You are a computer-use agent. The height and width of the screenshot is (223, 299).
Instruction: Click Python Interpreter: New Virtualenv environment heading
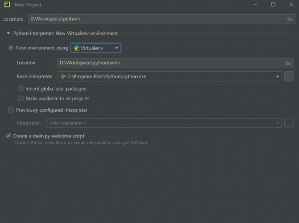point(66,34)
